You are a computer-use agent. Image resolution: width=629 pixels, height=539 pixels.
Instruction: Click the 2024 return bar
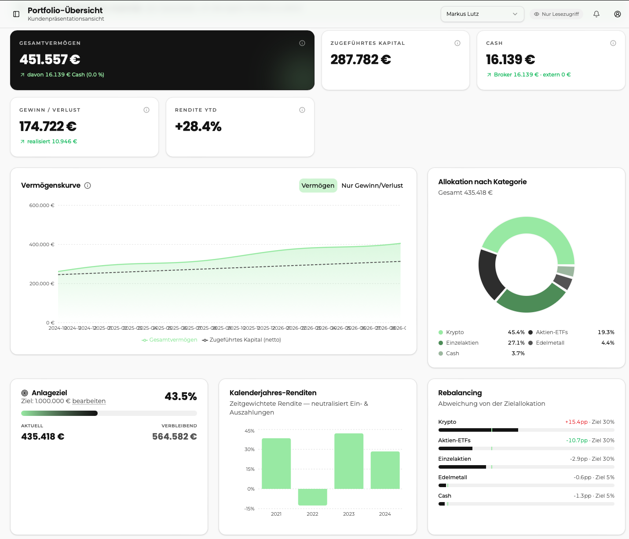click(385, 470)
